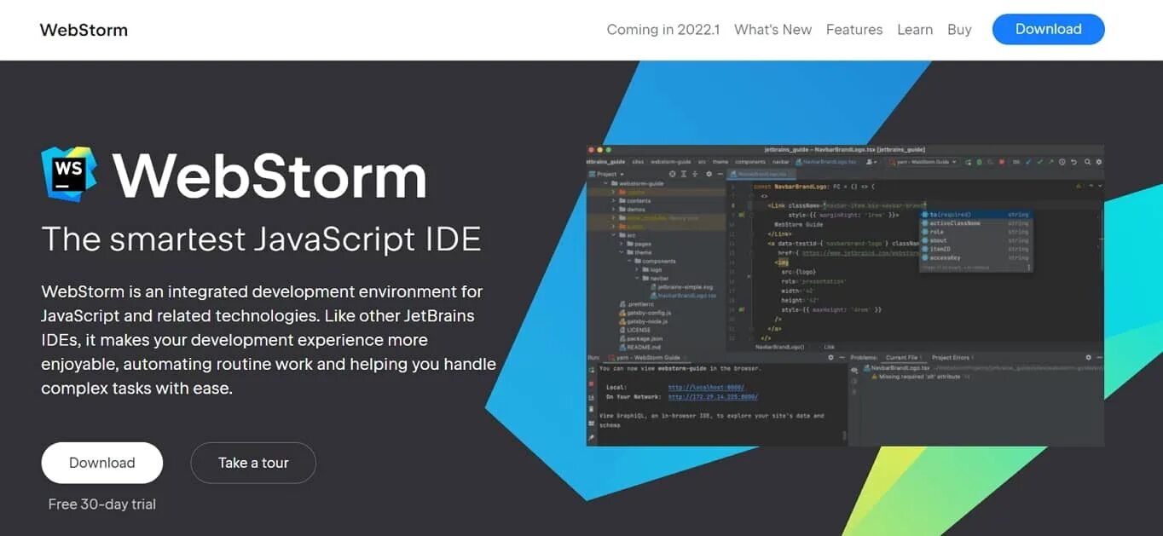
Task: Click the IDE screenshot image on the page
Action: pos(845,295)
